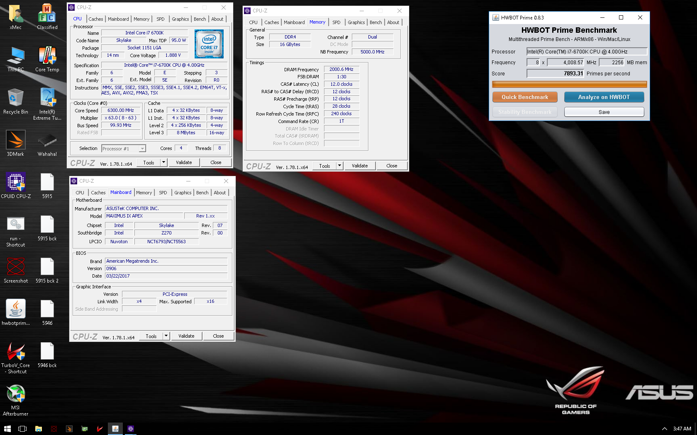Select the 5946 bck file
The width and height of the screenshot is (697, 435).
coord(47,355)
